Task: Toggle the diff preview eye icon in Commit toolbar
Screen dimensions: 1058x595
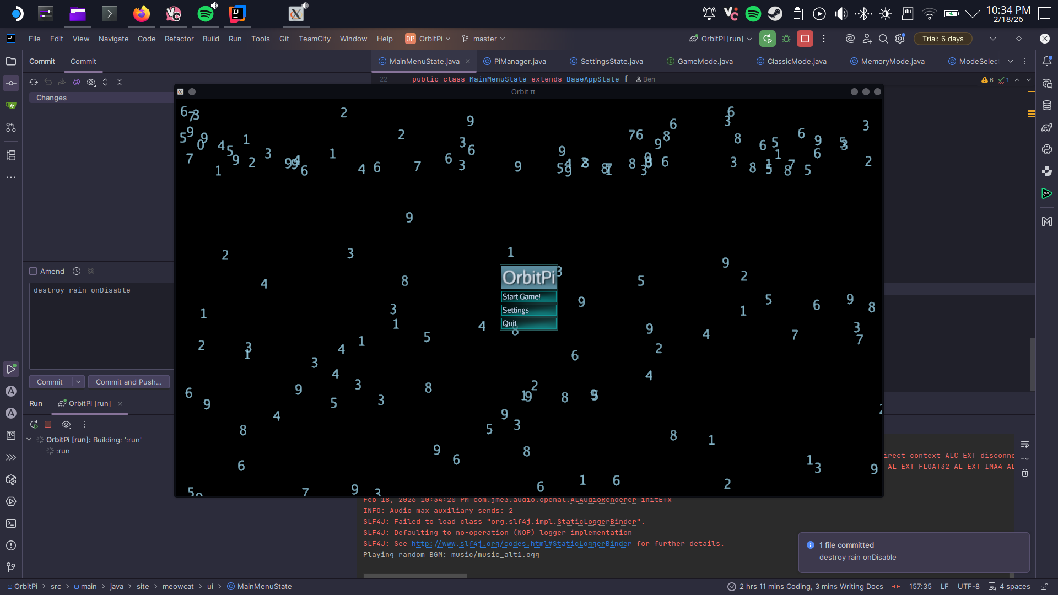Action: pos(91,82)
